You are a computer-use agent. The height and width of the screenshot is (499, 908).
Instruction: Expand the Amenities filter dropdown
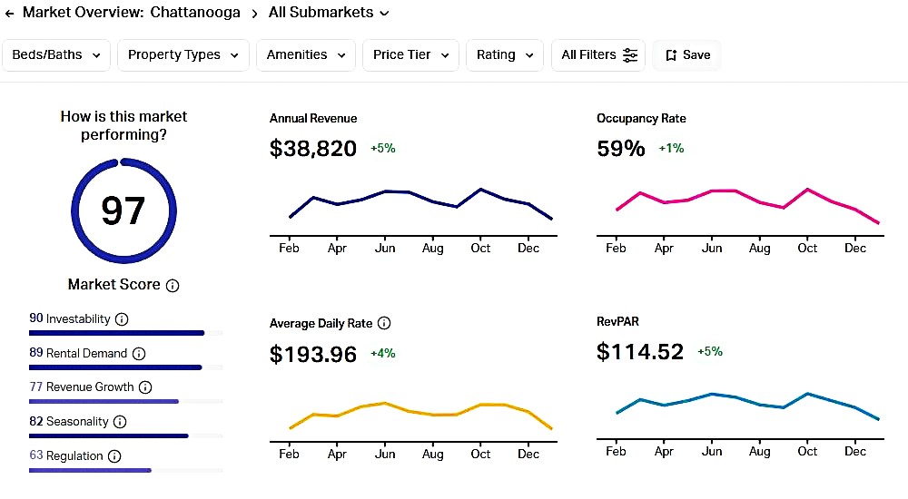tap(305, 55)
